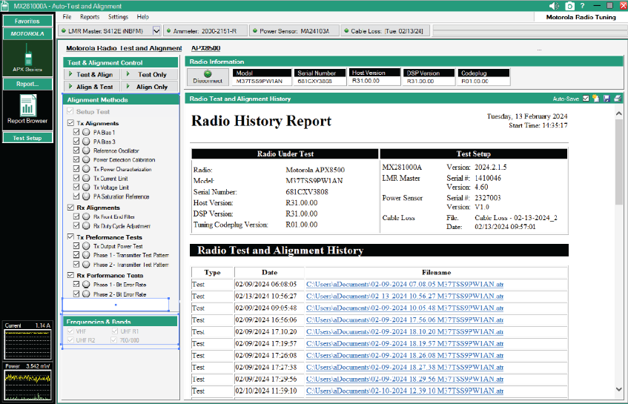This screenshot has height=404, width=628.
Task: Click the Power 3.542 mW graph
Action: point(27,385)
